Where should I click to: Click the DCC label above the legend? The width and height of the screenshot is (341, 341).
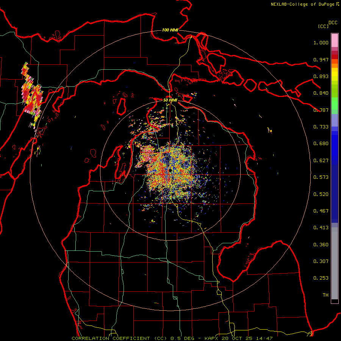333,23
